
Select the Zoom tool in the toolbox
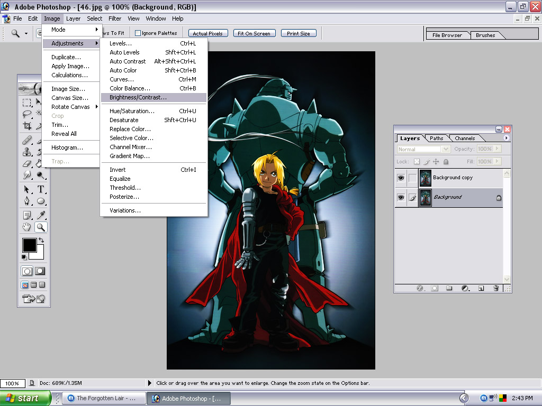pos(41,227)
